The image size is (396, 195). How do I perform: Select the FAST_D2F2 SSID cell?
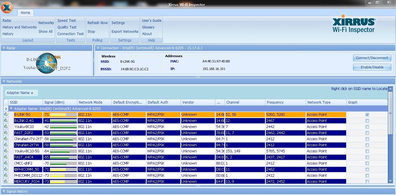tap(28, 133)
